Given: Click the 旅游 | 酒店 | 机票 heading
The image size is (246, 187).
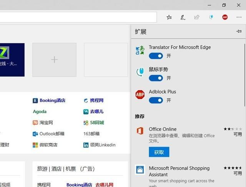Looking at the screenshot, I should coord(66,169).
